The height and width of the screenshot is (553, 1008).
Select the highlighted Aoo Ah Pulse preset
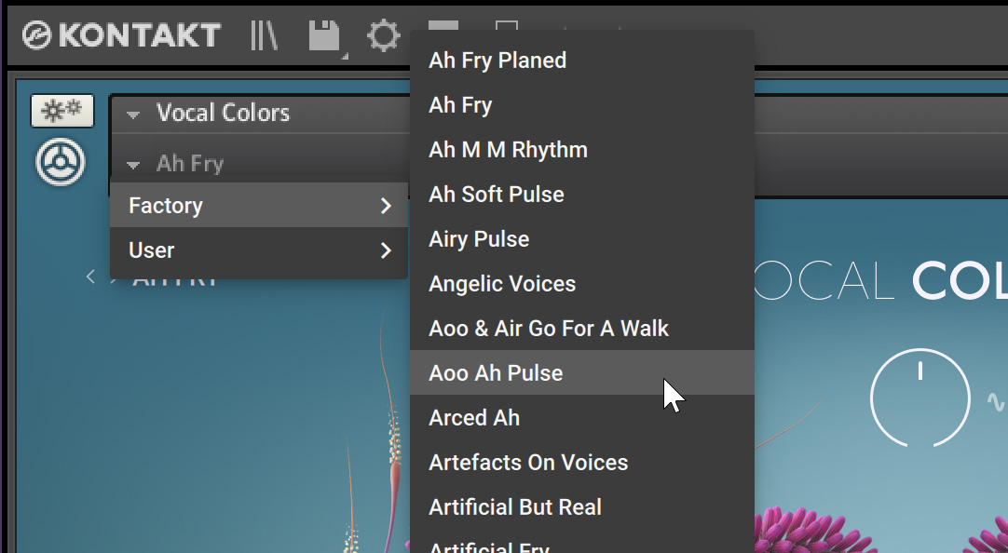(496, 373)
